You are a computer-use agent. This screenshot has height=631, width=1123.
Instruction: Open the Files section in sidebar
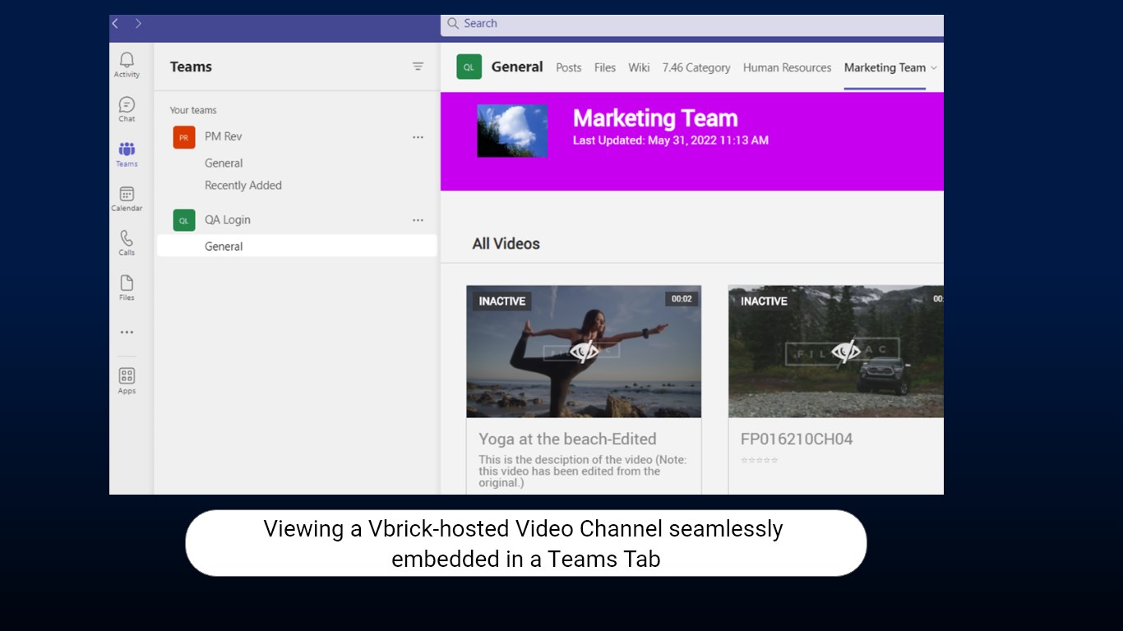[127, 288]
